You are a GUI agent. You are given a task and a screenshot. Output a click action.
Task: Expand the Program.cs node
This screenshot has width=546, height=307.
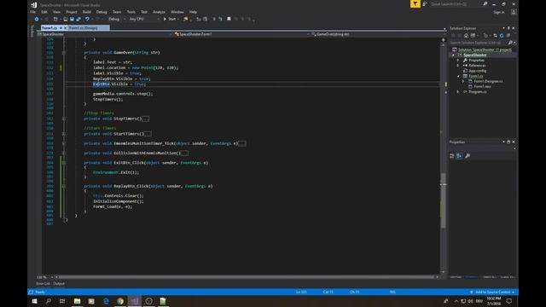click(458, 92)
